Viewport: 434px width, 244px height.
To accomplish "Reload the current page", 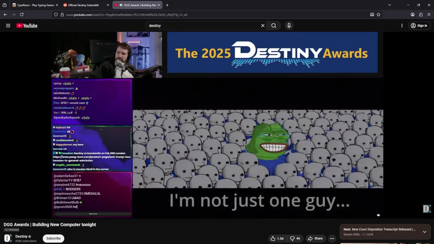I will click(22, 15).
